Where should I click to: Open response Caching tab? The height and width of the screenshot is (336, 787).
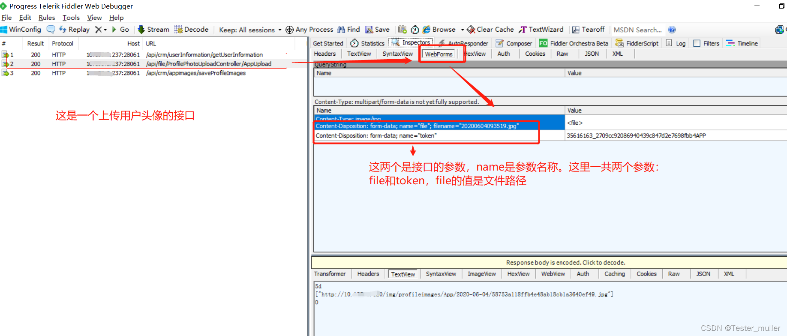click(615, 274)
